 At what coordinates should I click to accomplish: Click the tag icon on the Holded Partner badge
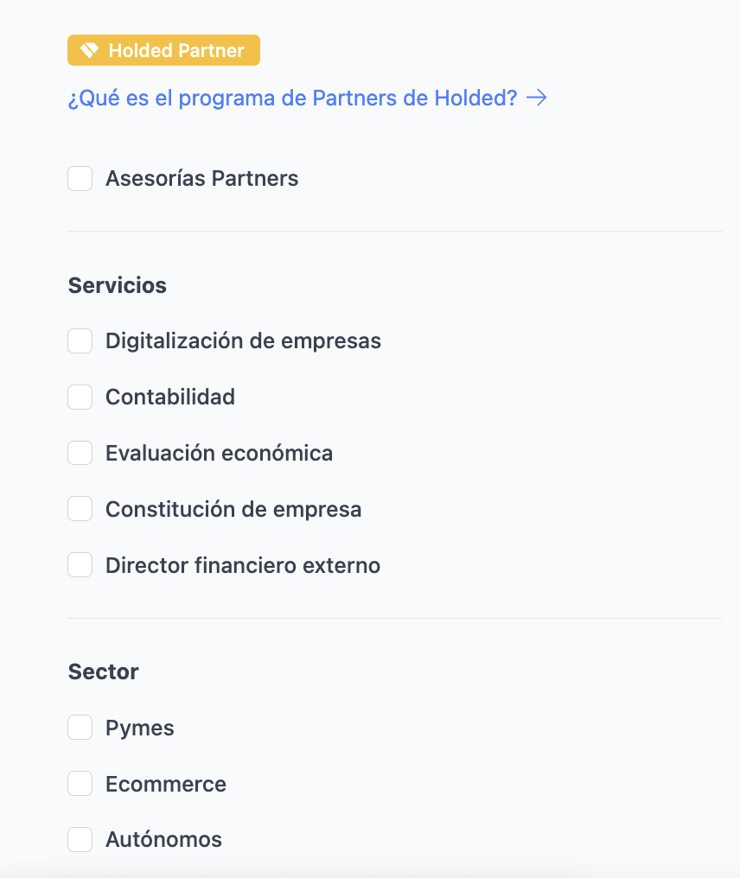(x=87, y=50)
